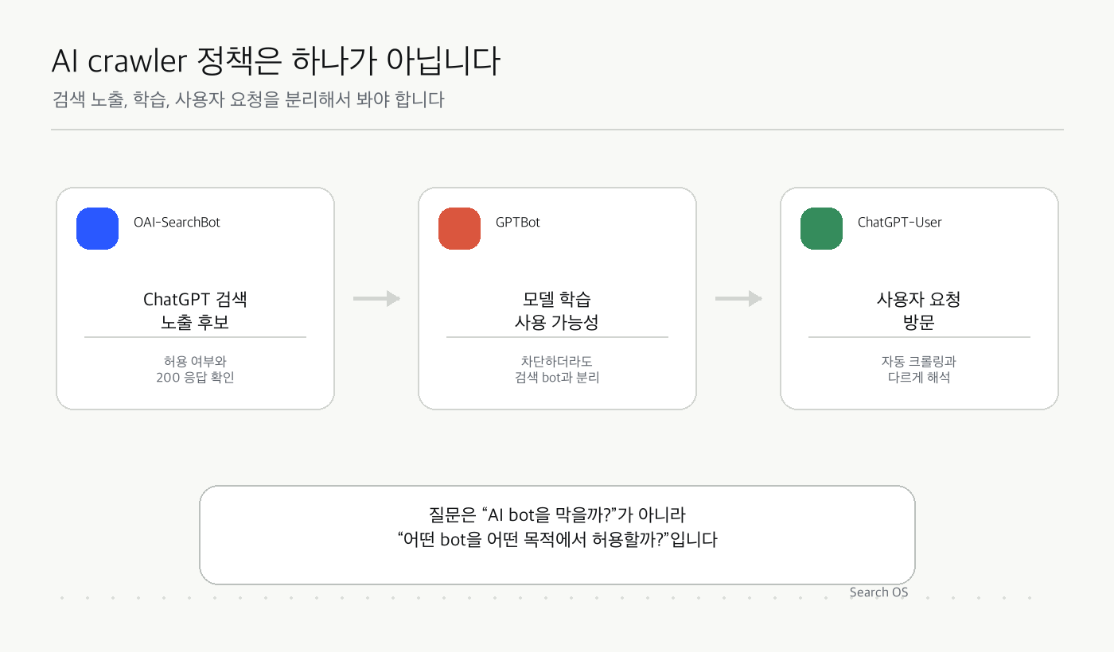Click the '사용자 요청 방문' heading
The image size is (1114, 652).
pyautogui.click(x=919, y=311)
